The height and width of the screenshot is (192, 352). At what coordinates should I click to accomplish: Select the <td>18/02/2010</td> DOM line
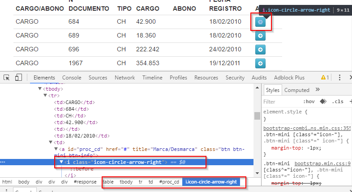pos(82,136)
